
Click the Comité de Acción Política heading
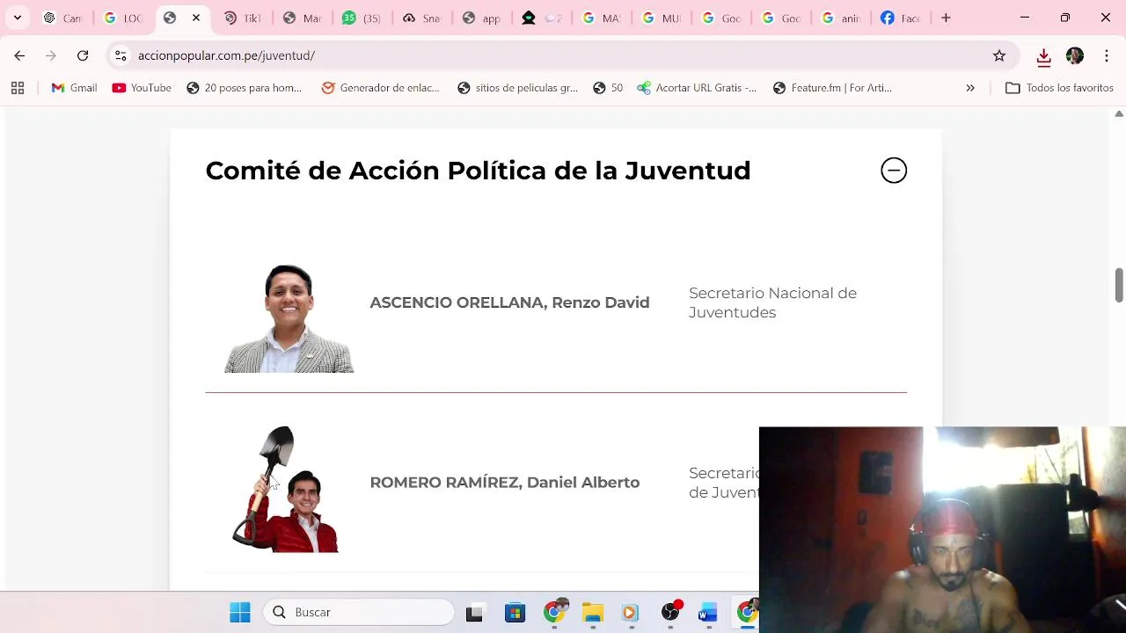(x=478, y=171)
